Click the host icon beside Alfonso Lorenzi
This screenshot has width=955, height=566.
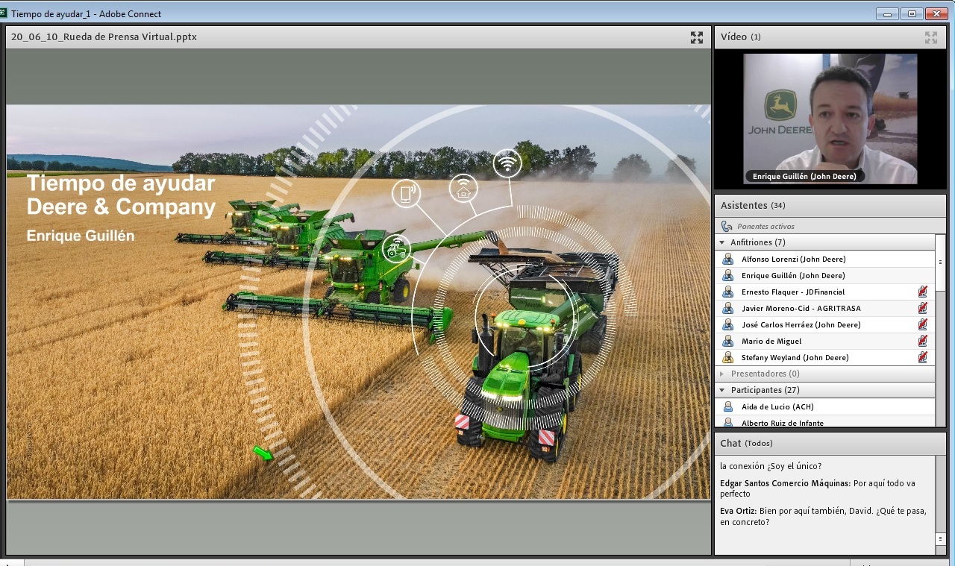(727, 260)
